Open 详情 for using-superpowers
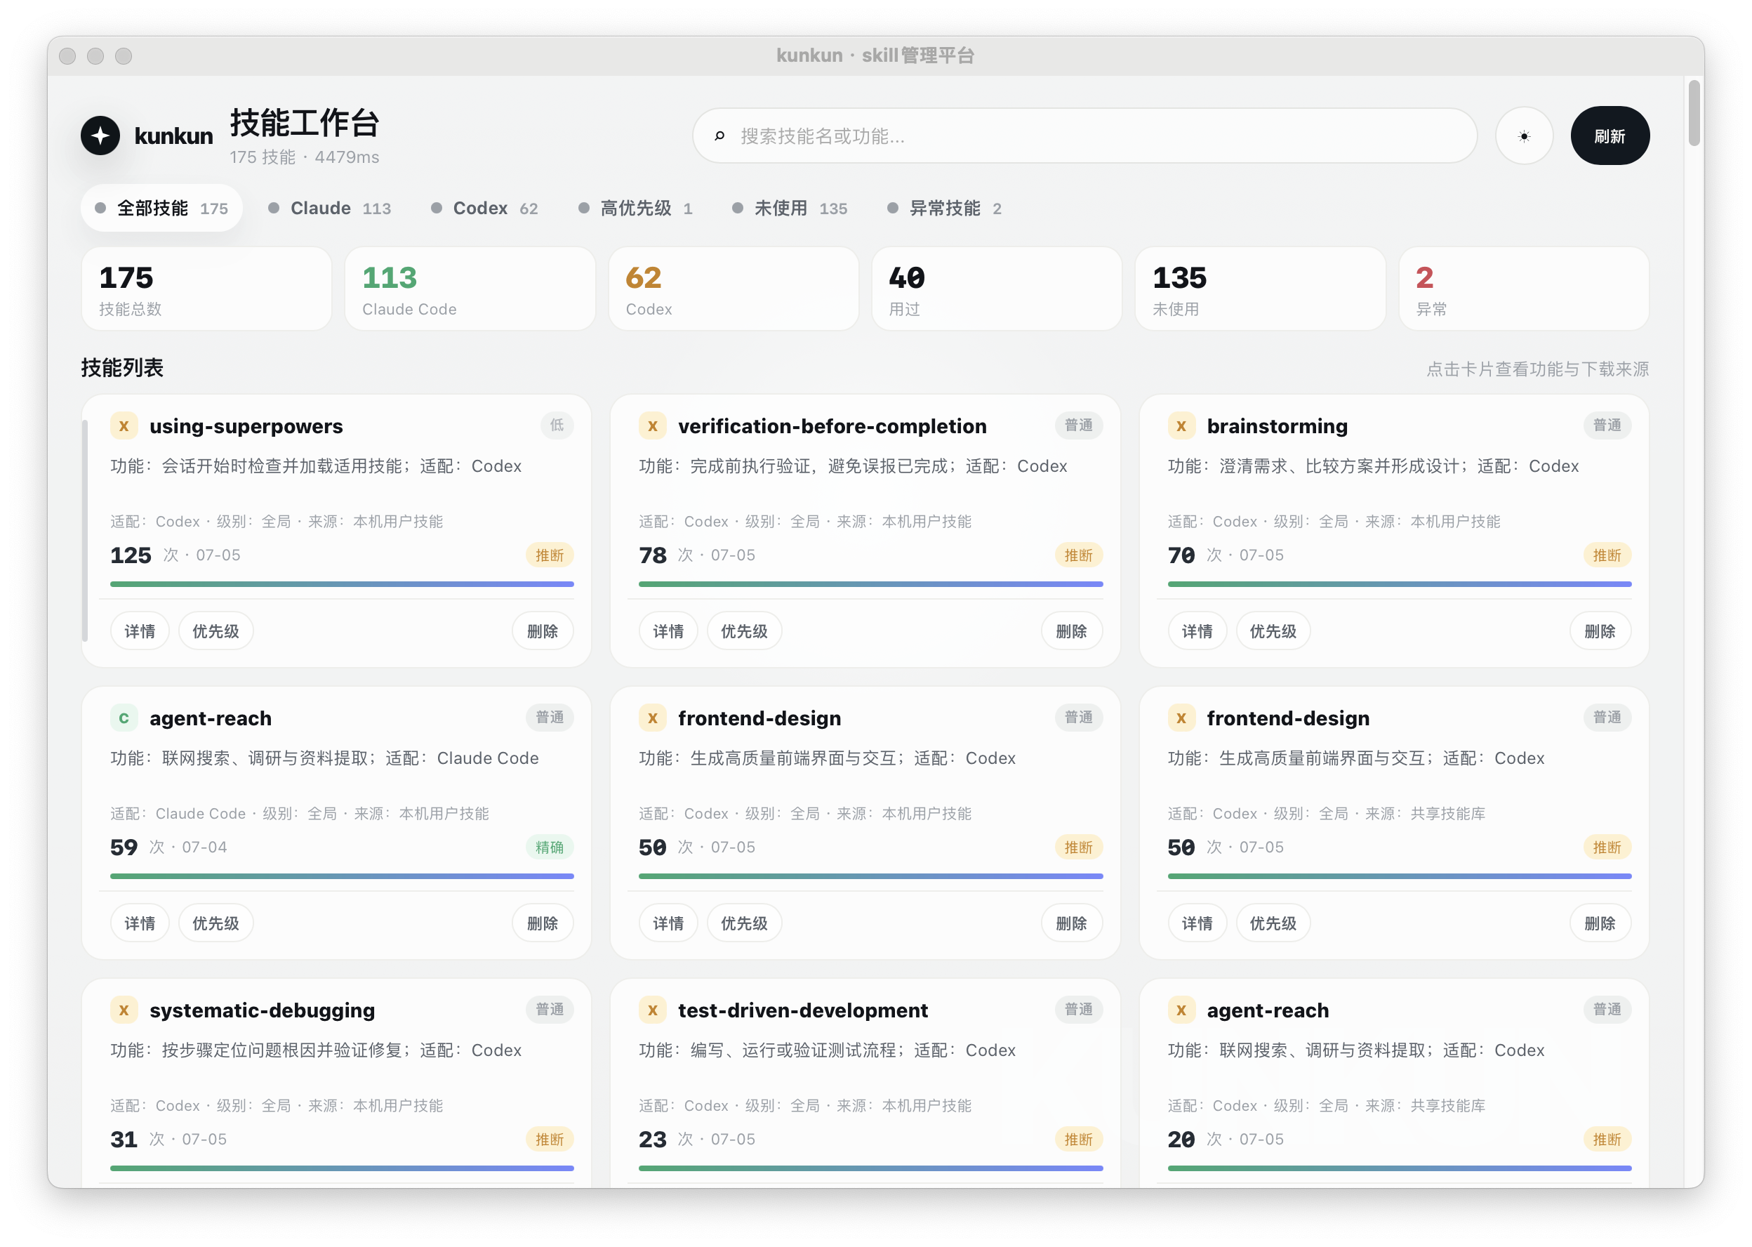The height and width of the screenshot is (1247, 1752). 140,631
